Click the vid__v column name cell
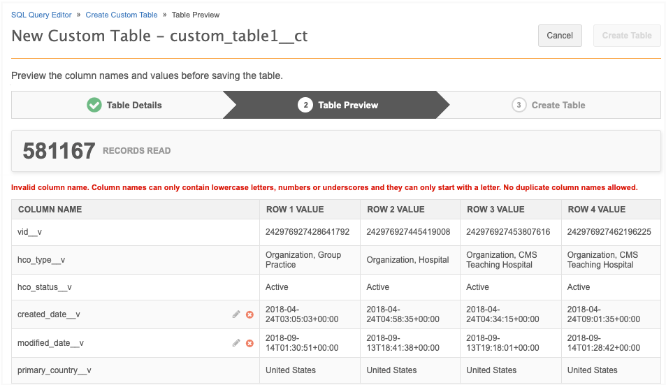This screenshot has height=385, width=666. point(30,231)
